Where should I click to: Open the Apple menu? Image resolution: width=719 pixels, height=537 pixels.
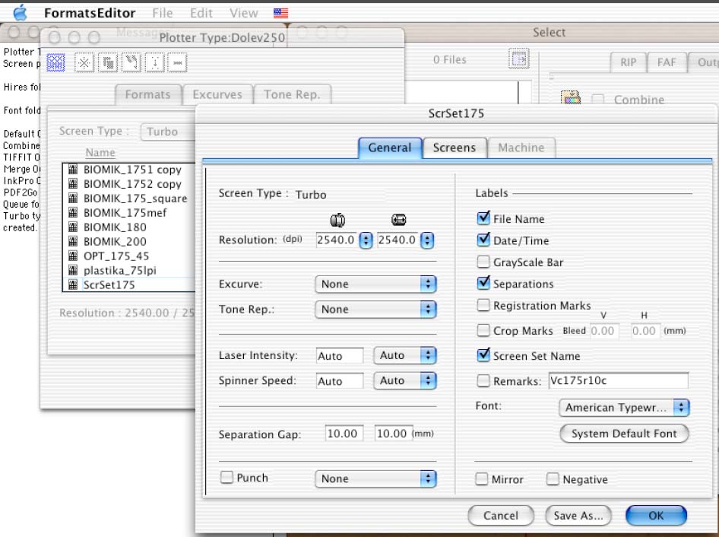(20, 13)
